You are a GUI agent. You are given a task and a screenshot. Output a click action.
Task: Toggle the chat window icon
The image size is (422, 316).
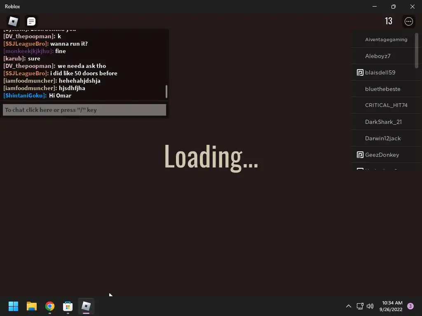pyautogui.click(x=31, y=21)
